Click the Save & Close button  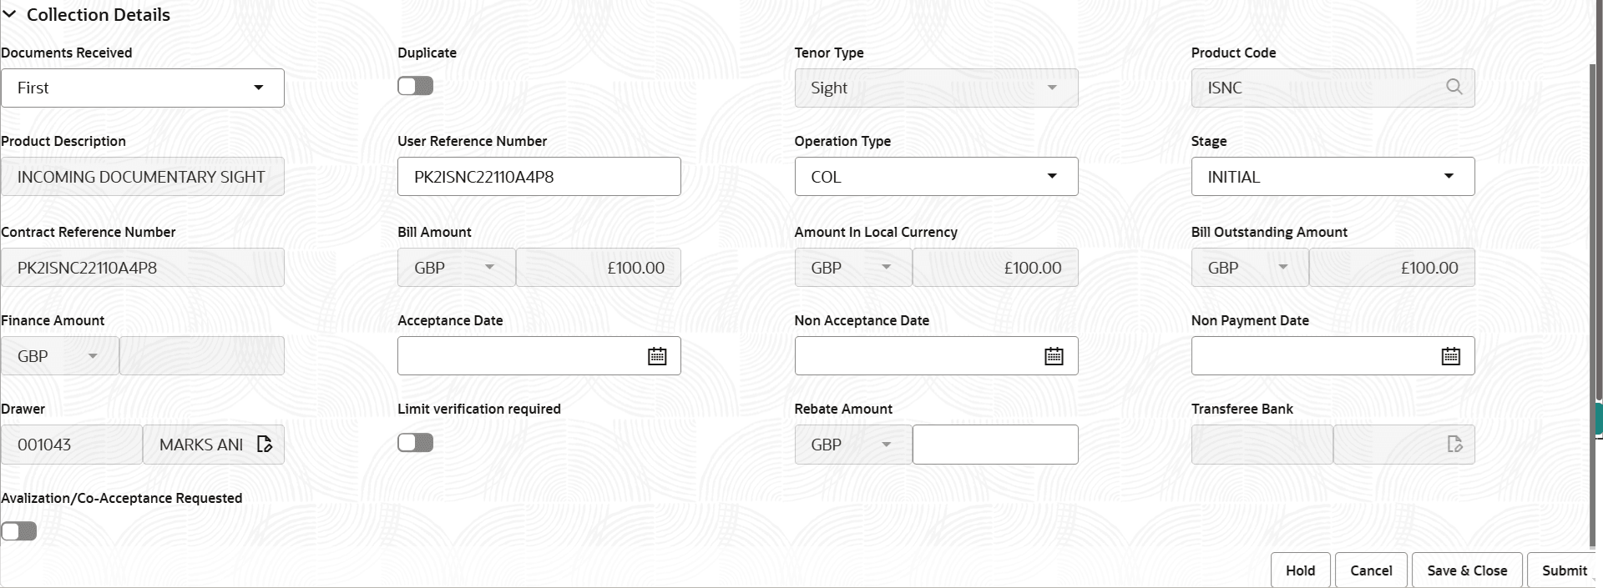click(1466, 570)
